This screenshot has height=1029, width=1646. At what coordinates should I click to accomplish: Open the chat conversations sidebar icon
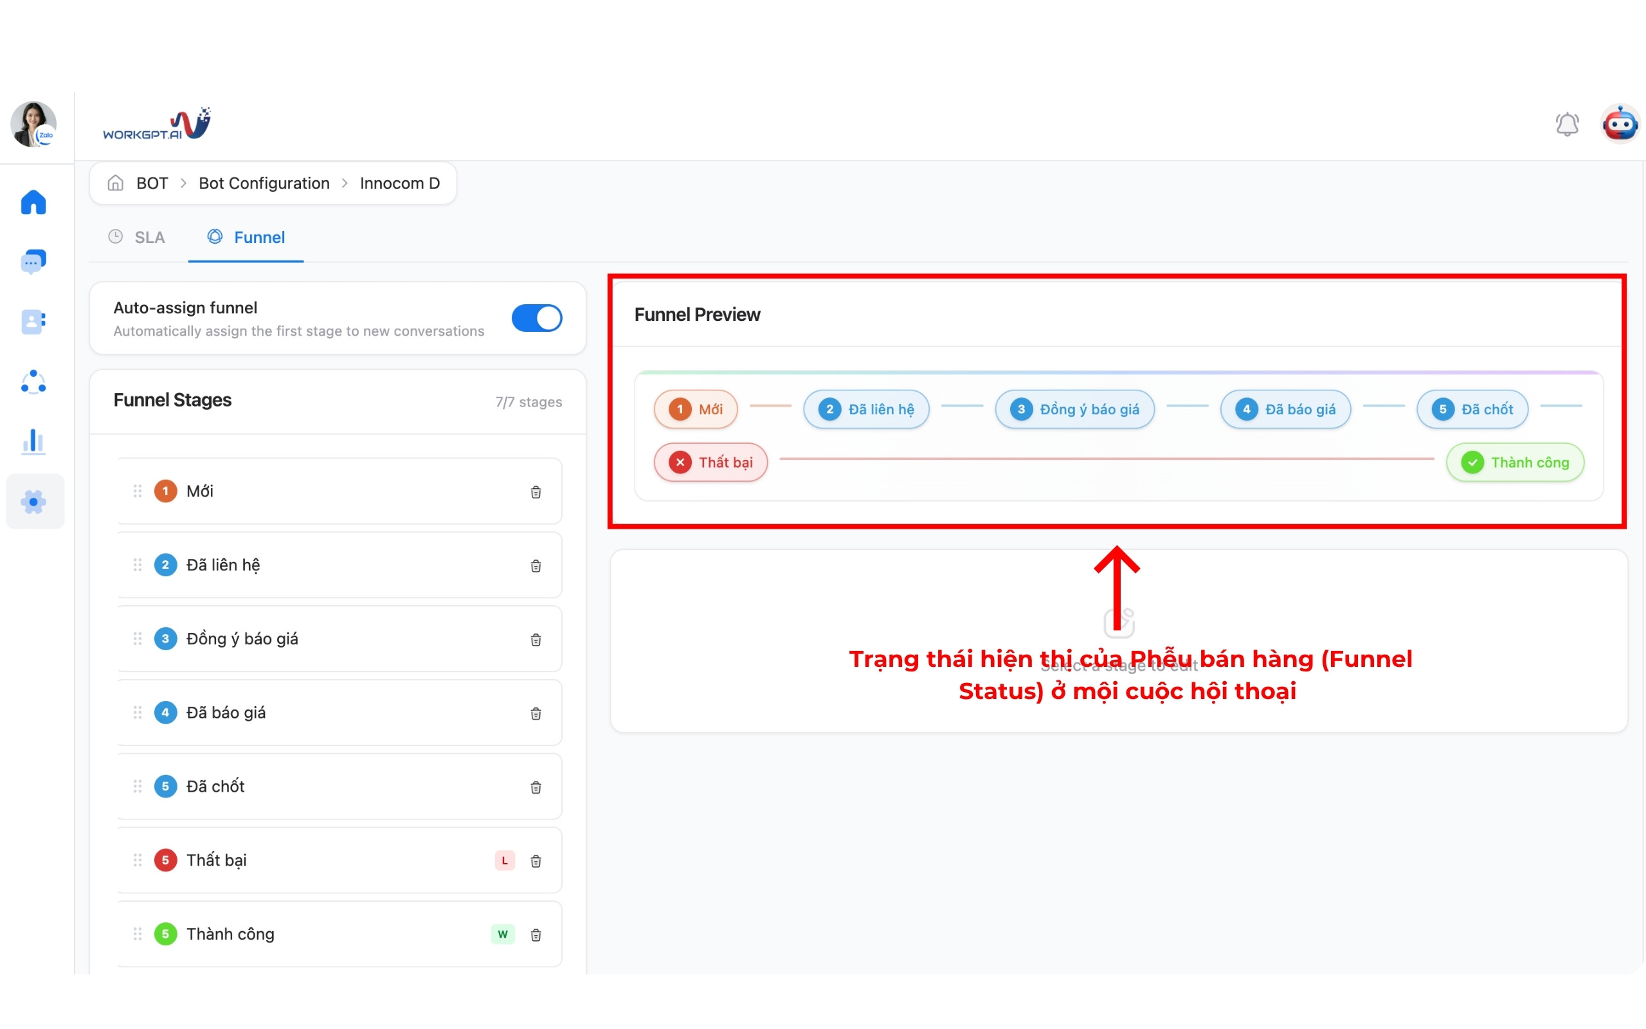[33, 261]
